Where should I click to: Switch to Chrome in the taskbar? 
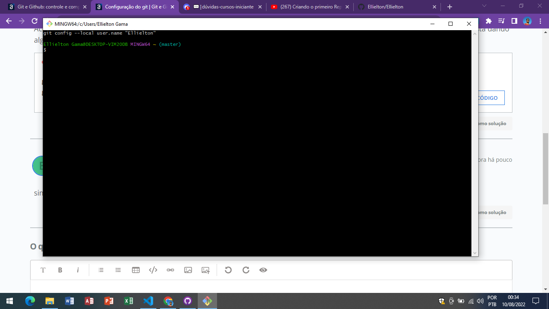tap(168, 301)
